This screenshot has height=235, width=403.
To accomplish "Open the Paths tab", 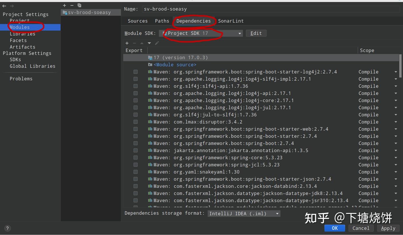I will (162, 21).
